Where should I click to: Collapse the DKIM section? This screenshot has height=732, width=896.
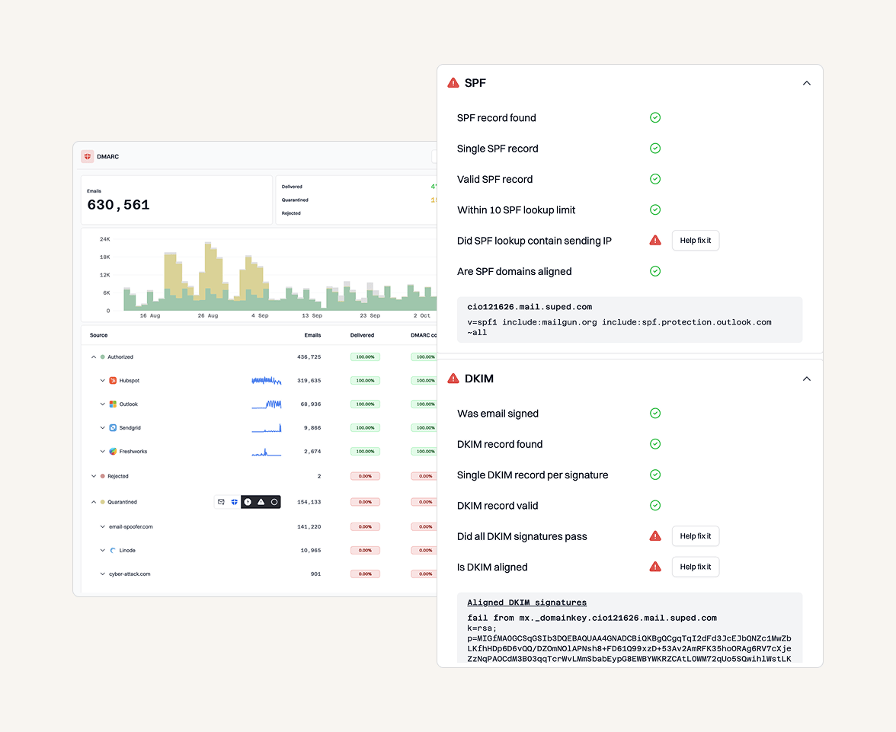tap(806, 378)
